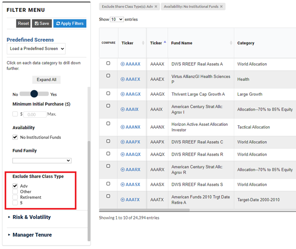Click the plus icon beside AAARX ticker
The height and width of the screenshot is (249, 296).
[123, 170]
